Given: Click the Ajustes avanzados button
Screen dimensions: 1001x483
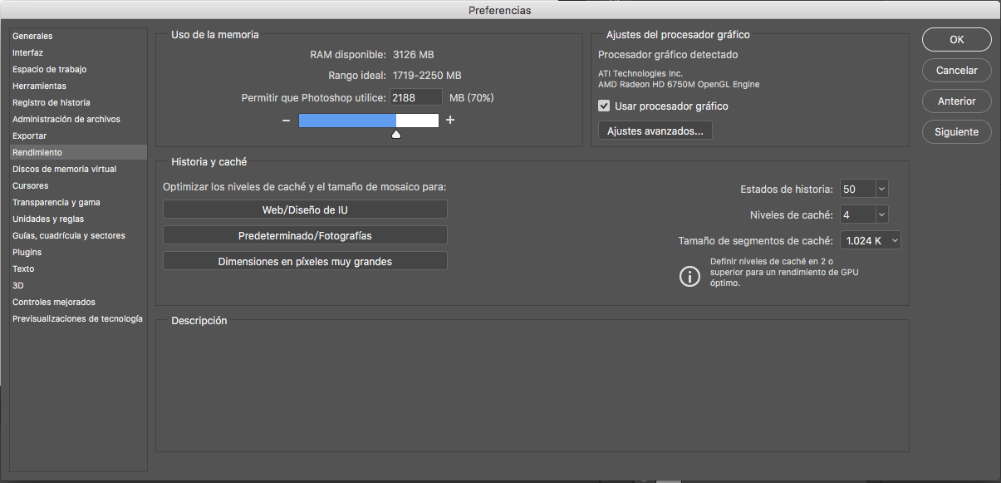Looking at the screenshot, I should [655, 131].
